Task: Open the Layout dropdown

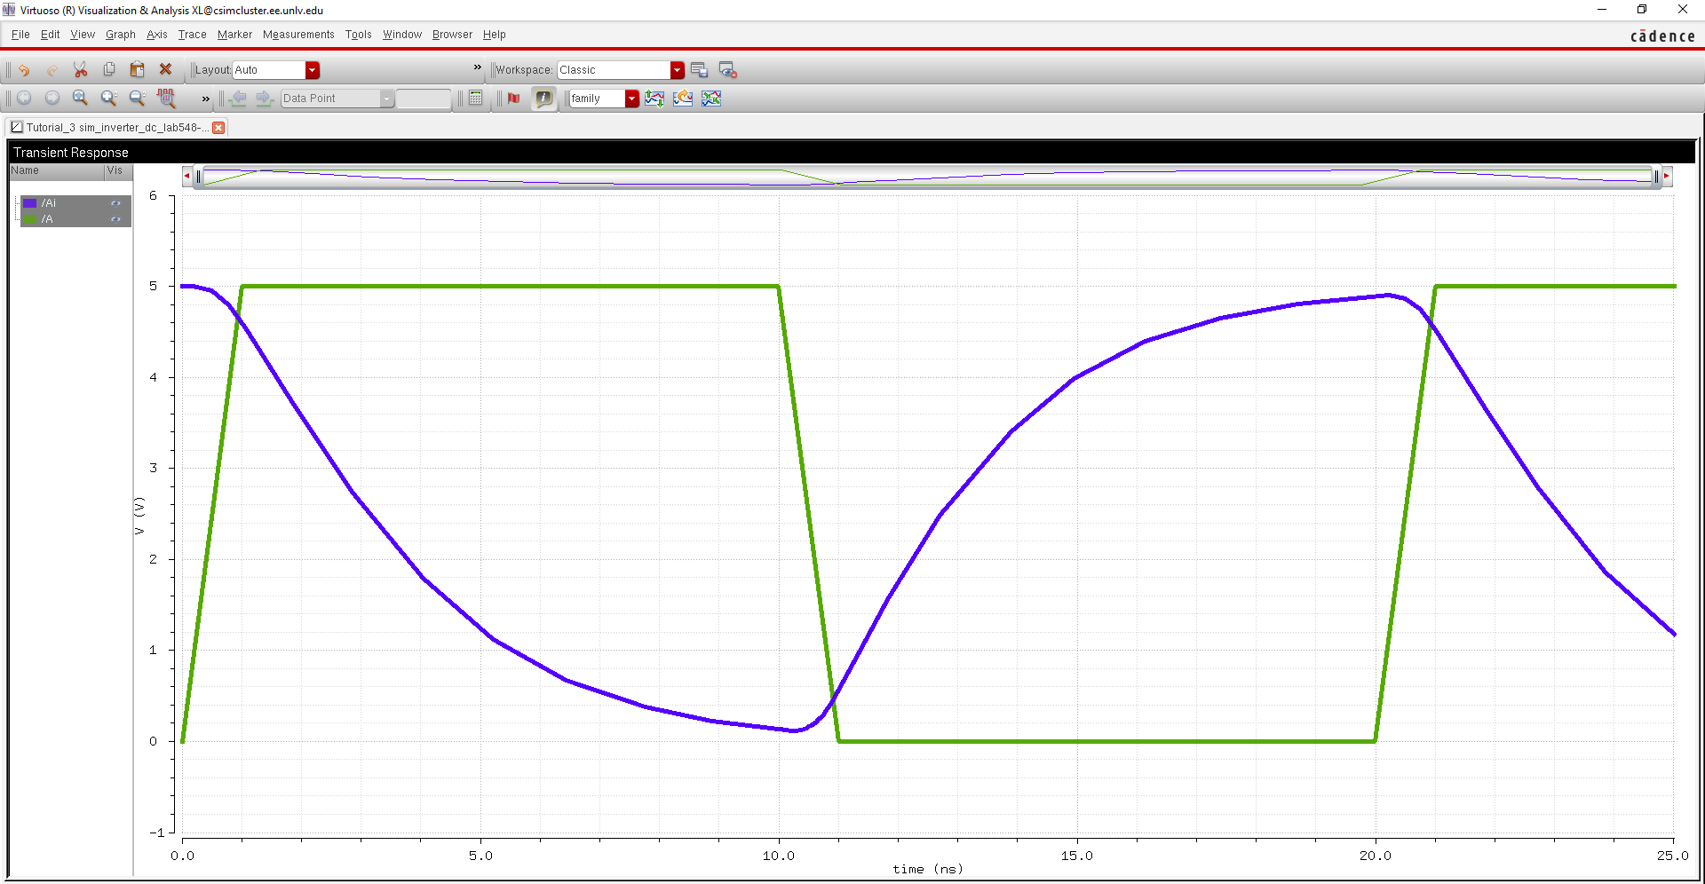Action: click(312, 70)
